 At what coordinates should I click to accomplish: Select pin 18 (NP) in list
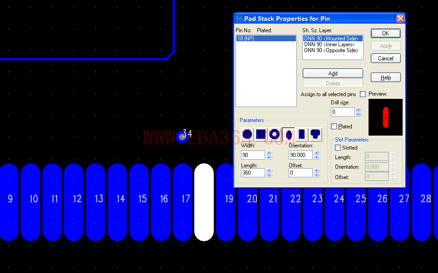pos(266,38)
